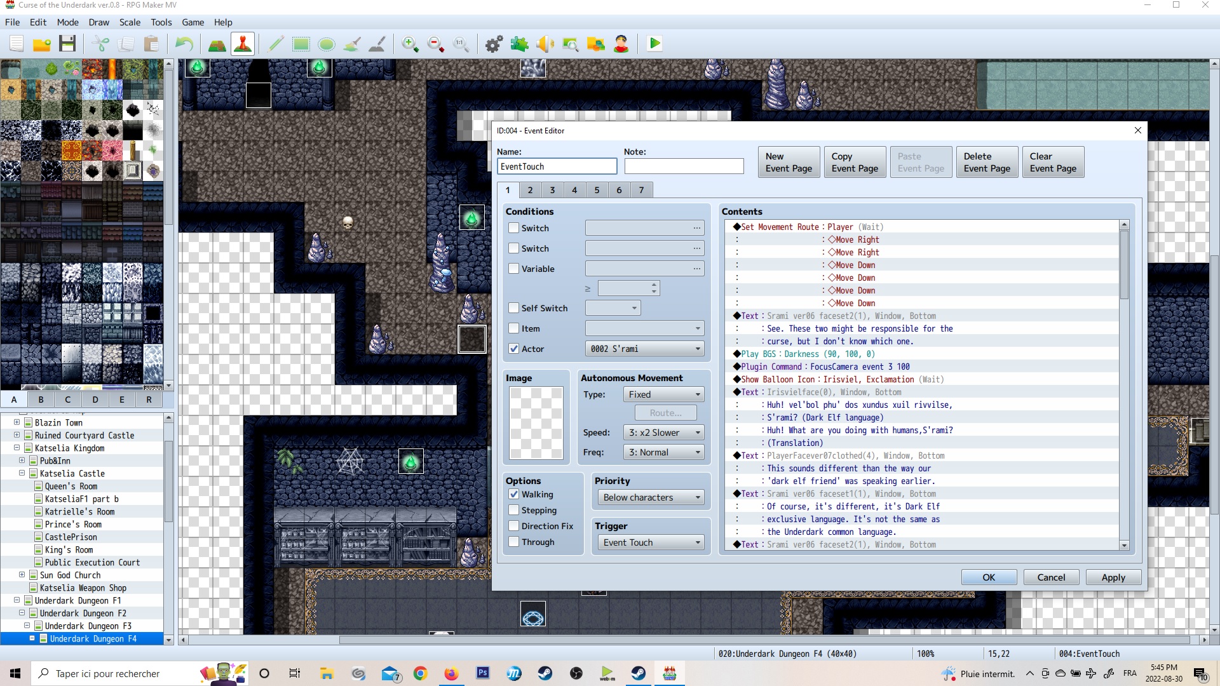
Task: Toggle the Actor condition checkbox
Action: coord(513,349)
